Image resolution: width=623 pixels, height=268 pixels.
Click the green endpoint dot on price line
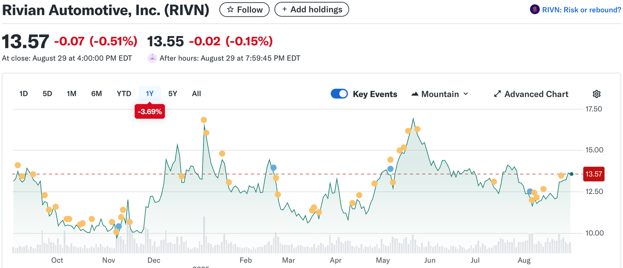[572, 174]
